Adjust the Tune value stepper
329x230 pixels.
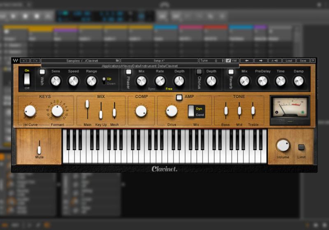[222, 60]
